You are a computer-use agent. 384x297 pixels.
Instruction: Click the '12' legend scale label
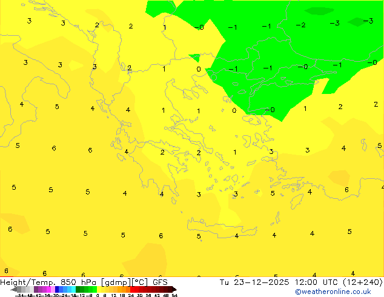[114, 295]
